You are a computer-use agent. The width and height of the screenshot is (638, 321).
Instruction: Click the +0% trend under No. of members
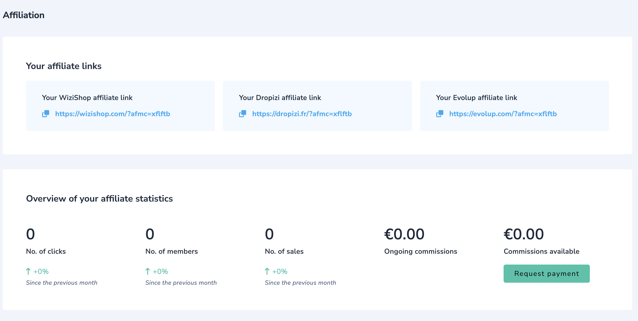click(160, 272)
